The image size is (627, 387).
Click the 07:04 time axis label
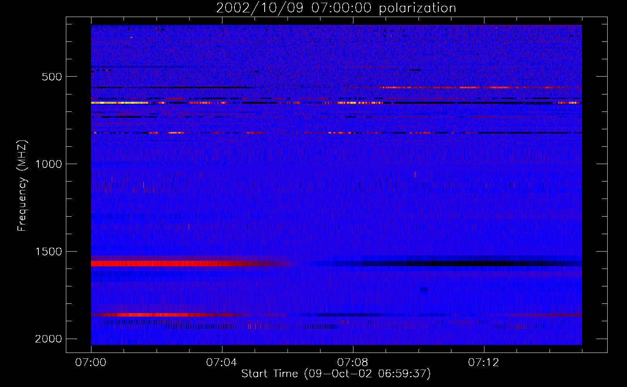click(222, 363)
